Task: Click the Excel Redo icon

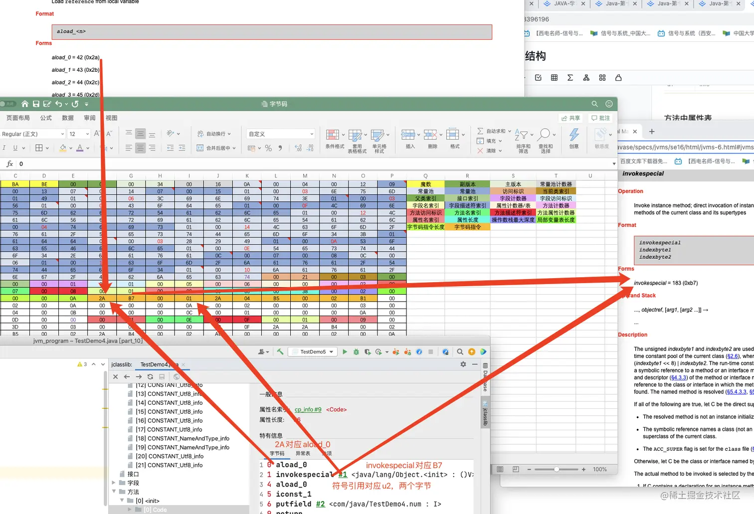Action: pyautogui.click(x=75, y=104)
